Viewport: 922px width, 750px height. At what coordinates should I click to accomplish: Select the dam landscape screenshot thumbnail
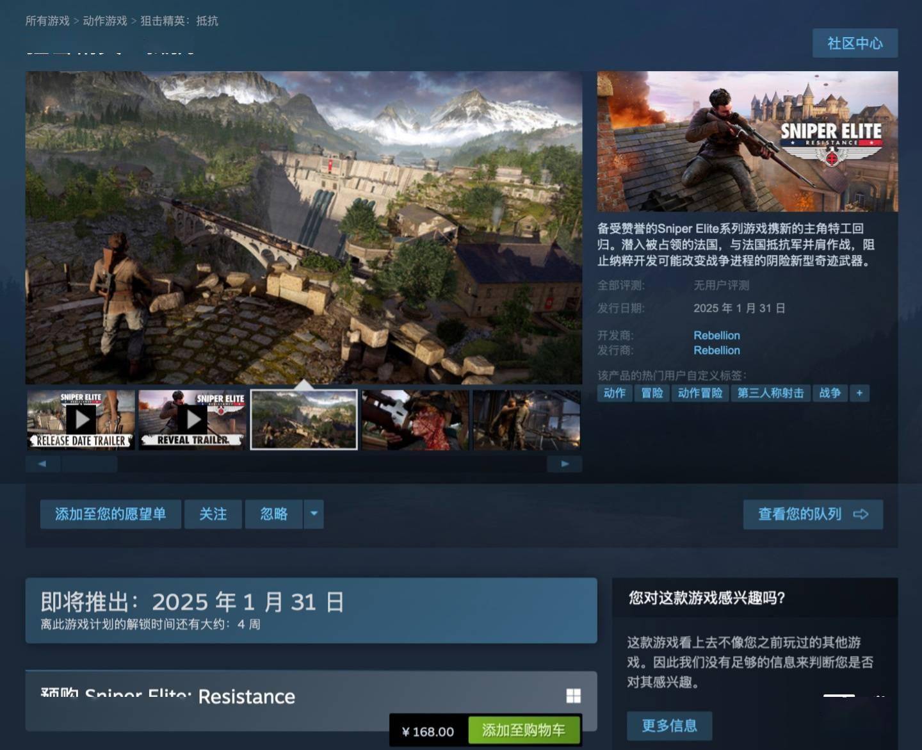pos(303,420)
